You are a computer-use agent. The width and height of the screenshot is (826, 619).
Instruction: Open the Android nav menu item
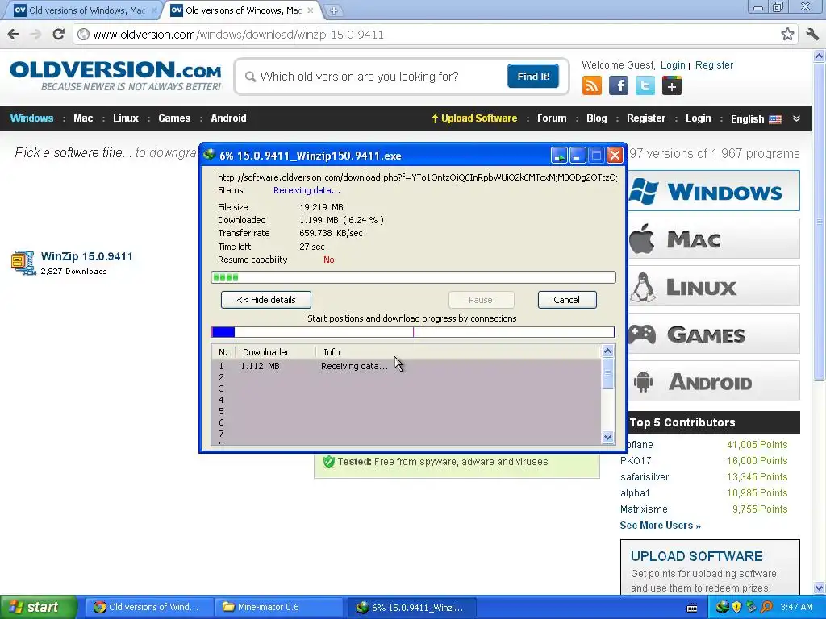pyautogui.click(x=228, y=118)
